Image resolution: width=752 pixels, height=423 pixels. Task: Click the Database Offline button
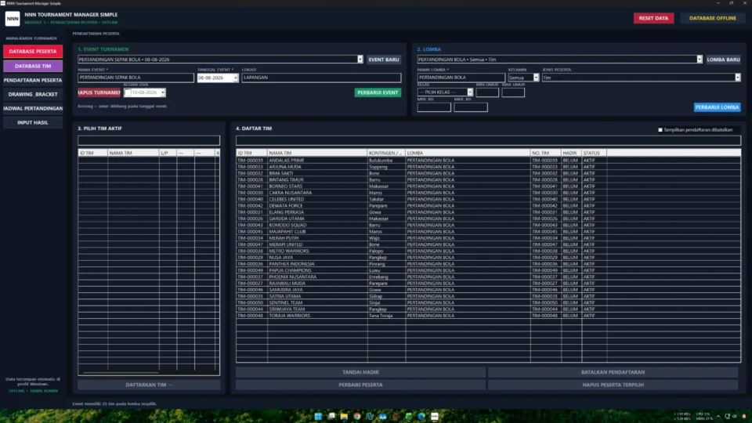tap(712, 18)
